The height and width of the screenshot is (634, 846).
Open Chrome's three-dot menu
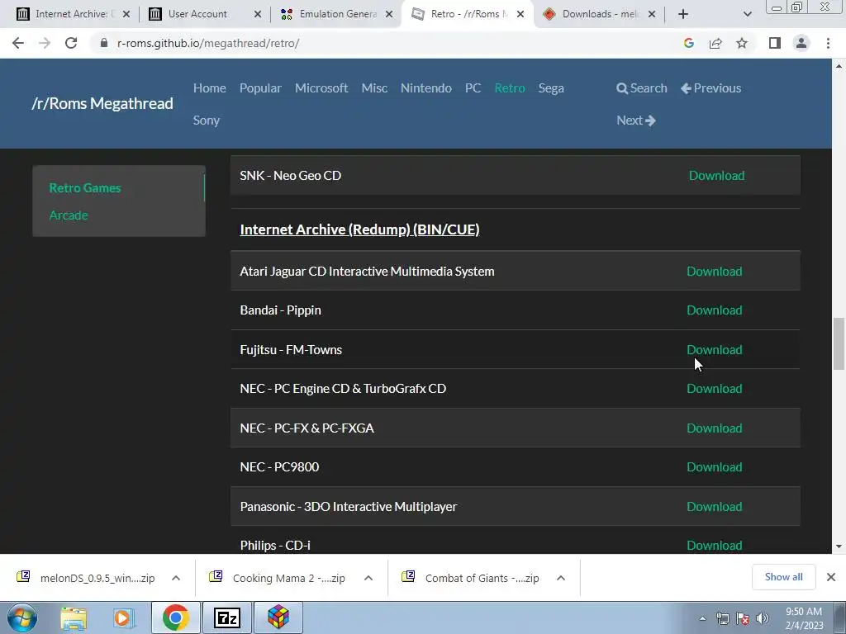[828, 43]
